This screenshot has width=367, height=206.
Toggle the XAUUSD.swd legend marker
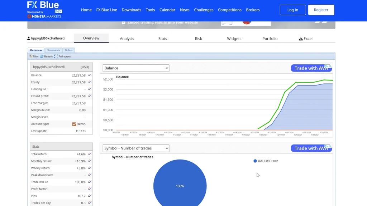coord(255,161)
